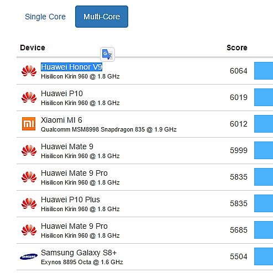This screenshot has height=273, width=273.
Task: Click the Snapdragon 835 @ 1.9 GHz text
Action: (x=109, y=129)
